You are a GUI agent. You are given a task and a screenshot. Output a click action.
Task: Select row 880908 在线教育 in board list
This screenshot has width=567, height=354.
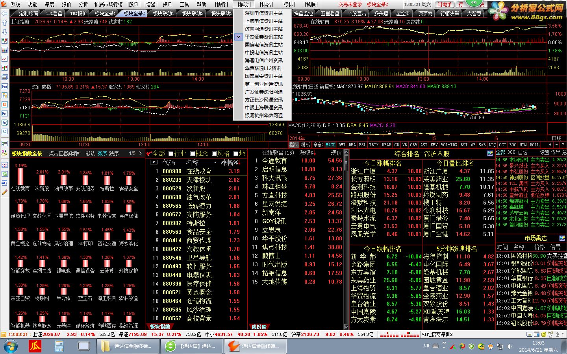[x=197, y=171]
